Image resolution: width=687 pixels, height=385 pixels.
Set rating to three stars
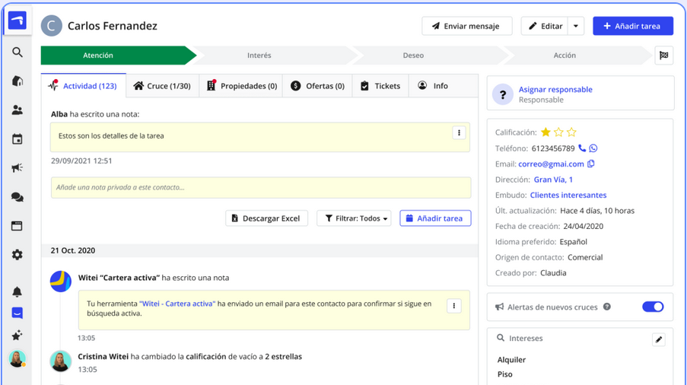point(571,132)
